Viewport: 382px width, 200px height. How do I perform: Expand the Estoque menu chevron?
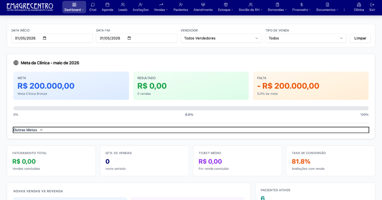coord(232,10)
